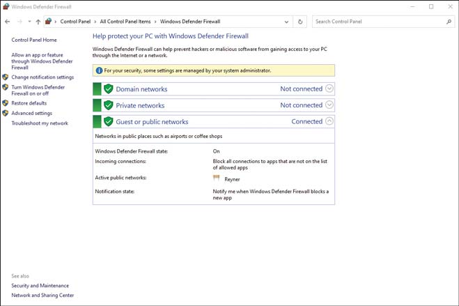Click the title bar firewall app icon
This screenshot has height=306, width=459.
point(6,6)
